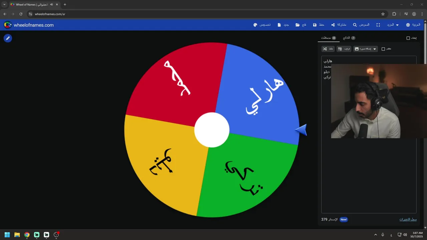Screen dimensions: 427x240
Task: Open the Windows Start menu
Action: pyautogui.click(x=7, y=235)
